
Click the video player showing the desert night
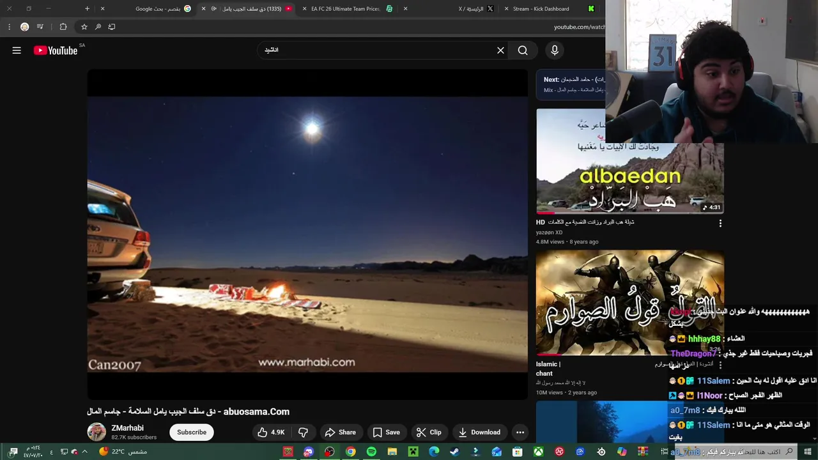pos(307,234)
